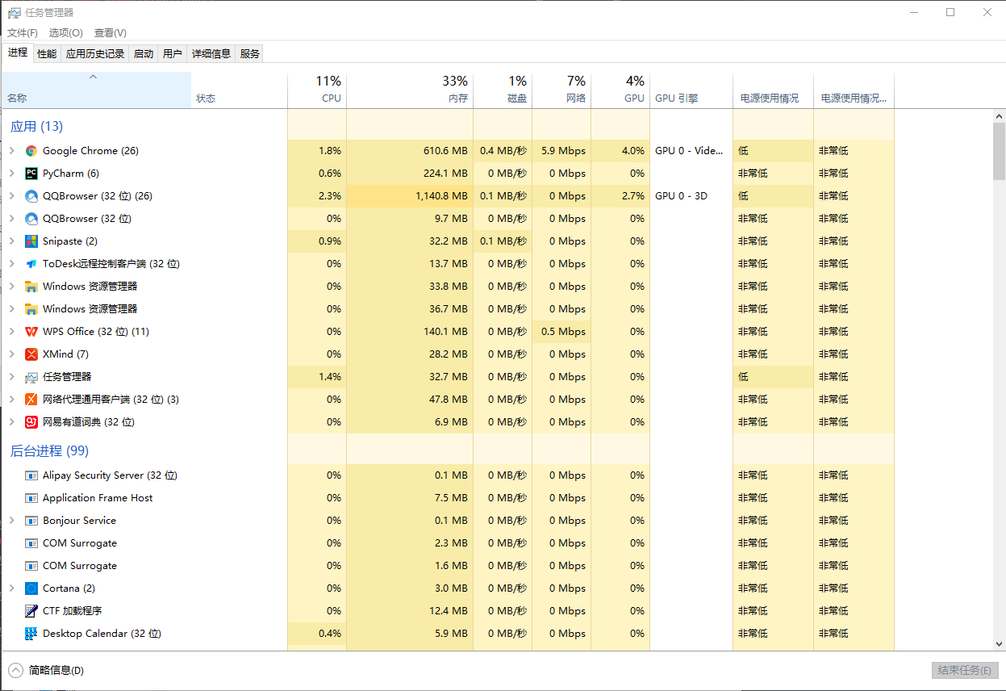Click the PyCharm process icon
This screenshot has width=1006, height=691.
31,174
